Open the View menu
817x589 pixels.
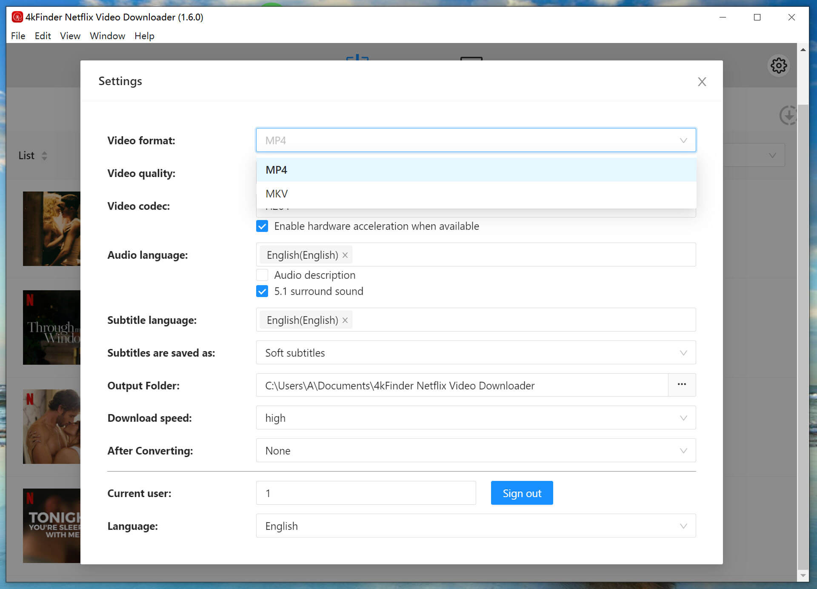point(70,36)
